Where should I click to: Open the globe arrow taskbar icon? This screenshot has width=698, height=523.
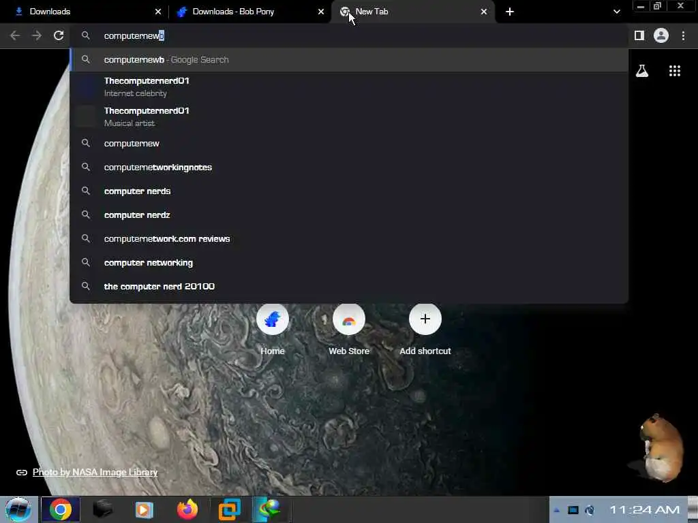coord(269,509)
